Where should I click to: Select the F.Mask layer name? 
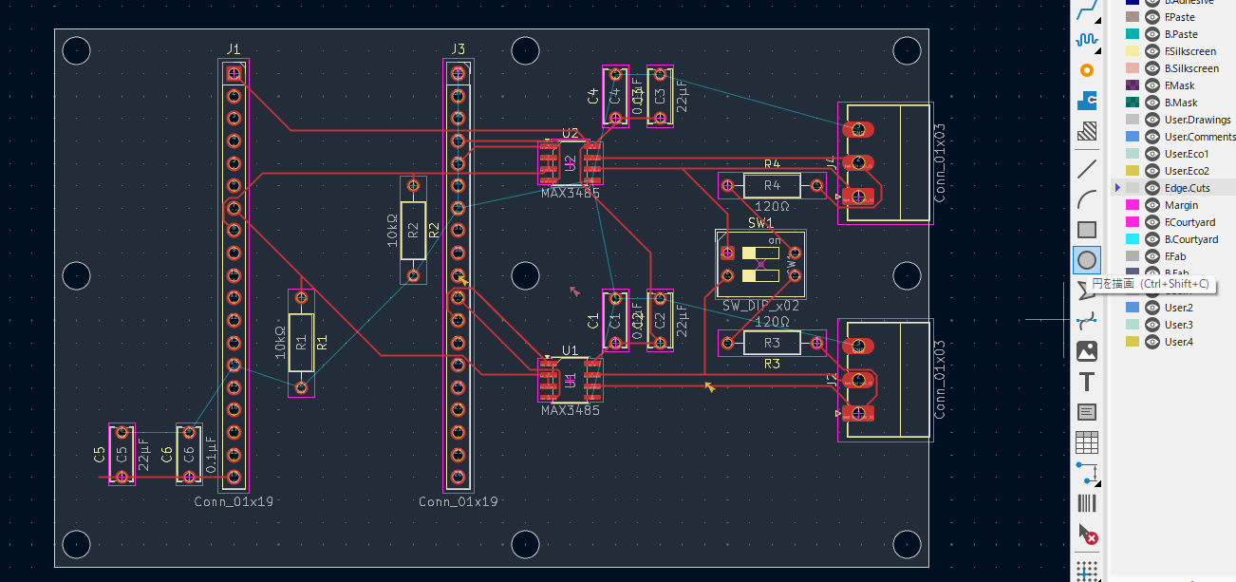(1179, 85)
